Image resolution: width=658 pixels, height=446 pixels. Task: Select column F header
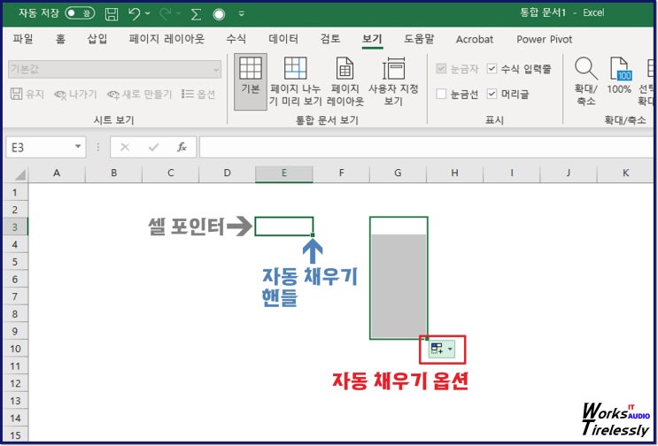click(341, 173)
